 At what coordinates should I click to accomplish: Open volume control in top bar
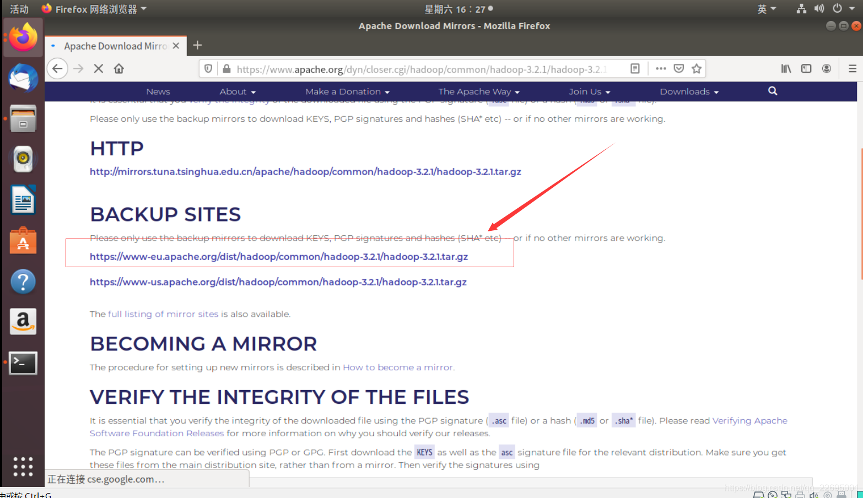point(819,9)
